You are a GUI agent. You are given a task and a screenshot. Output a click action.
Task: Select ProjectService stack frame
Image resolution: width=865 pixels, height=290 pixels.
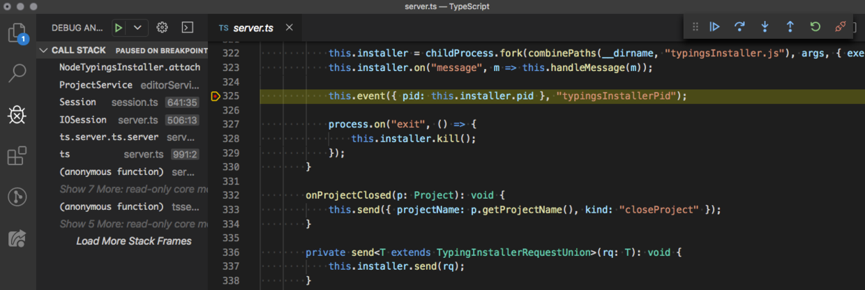coord(123,85)
